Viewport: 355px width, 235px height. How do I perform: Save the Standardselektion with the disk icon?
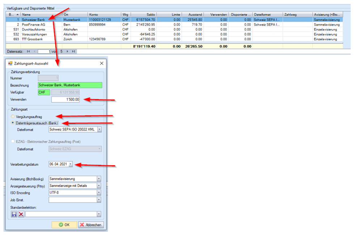click(x=14, y=214)
